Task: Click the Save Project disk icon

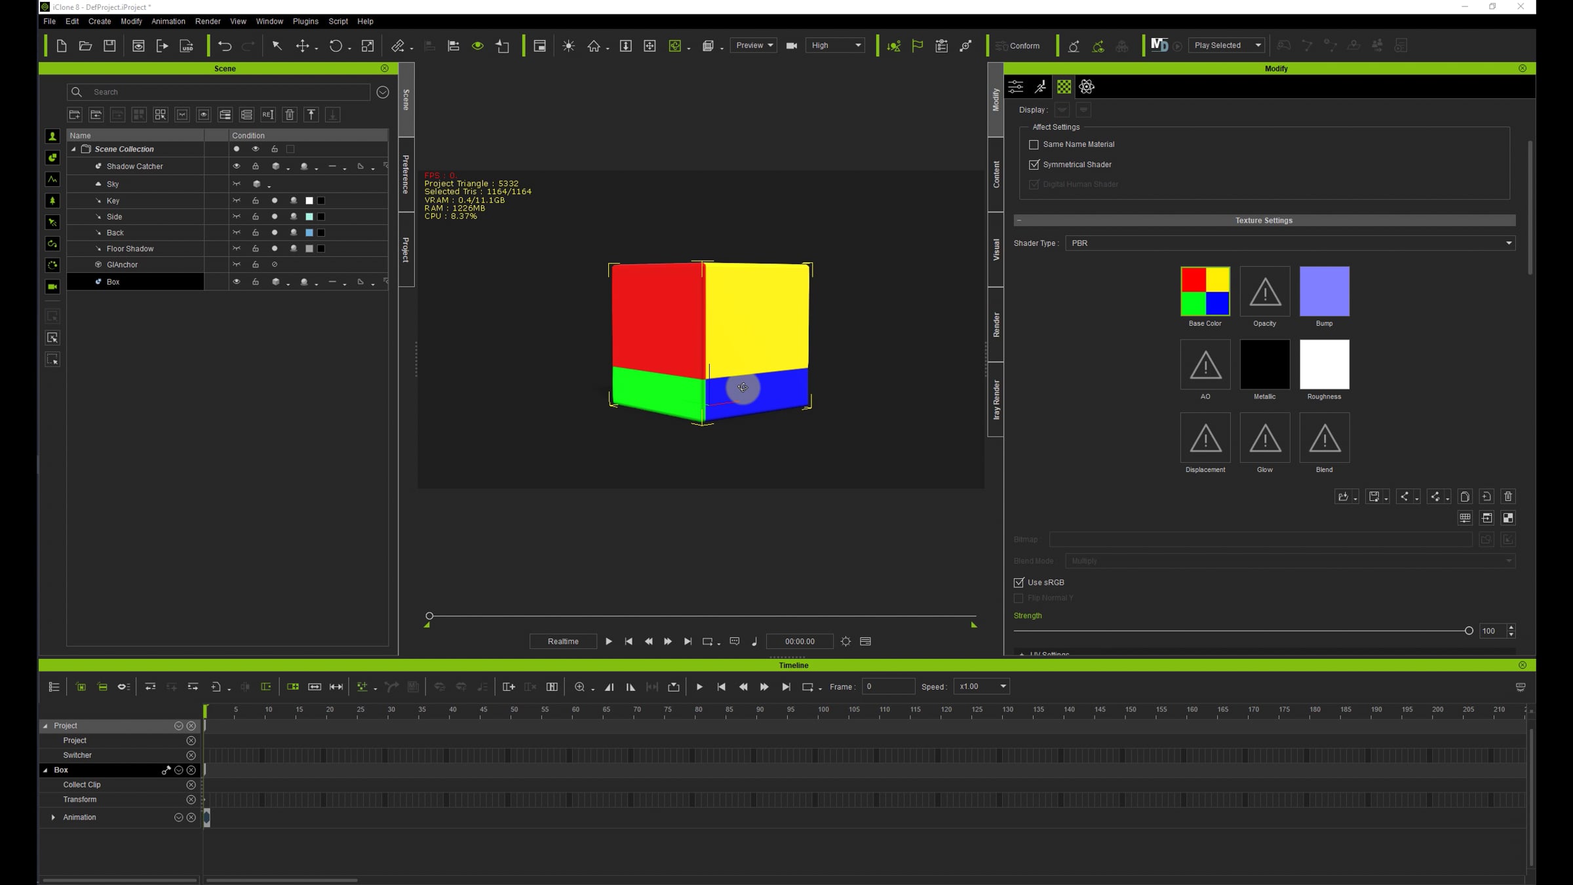Action: pos(109,46)
